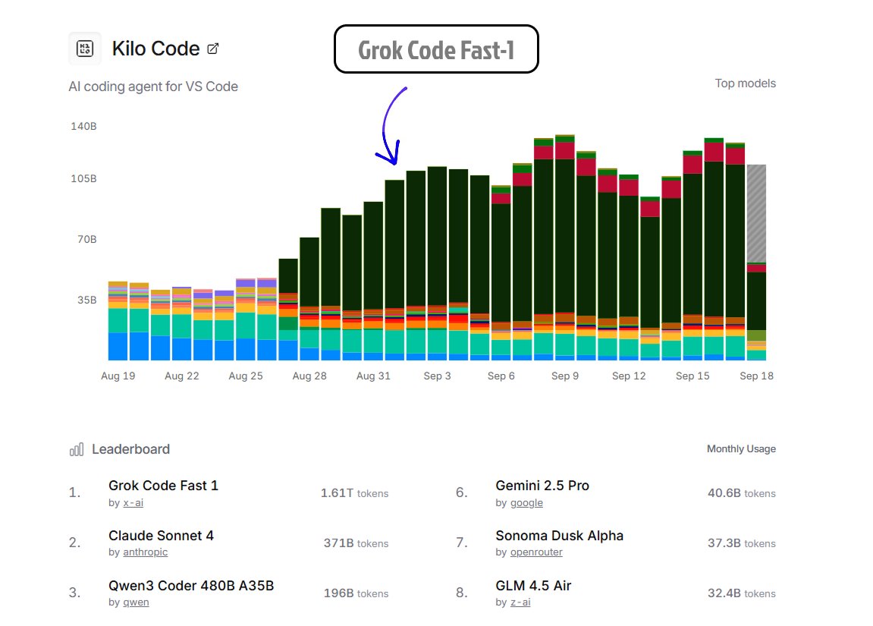Click the 'Aug 31' date label
Image resolution: width=873 pixels, height=626 pixels.
click(x=373, y=376)
